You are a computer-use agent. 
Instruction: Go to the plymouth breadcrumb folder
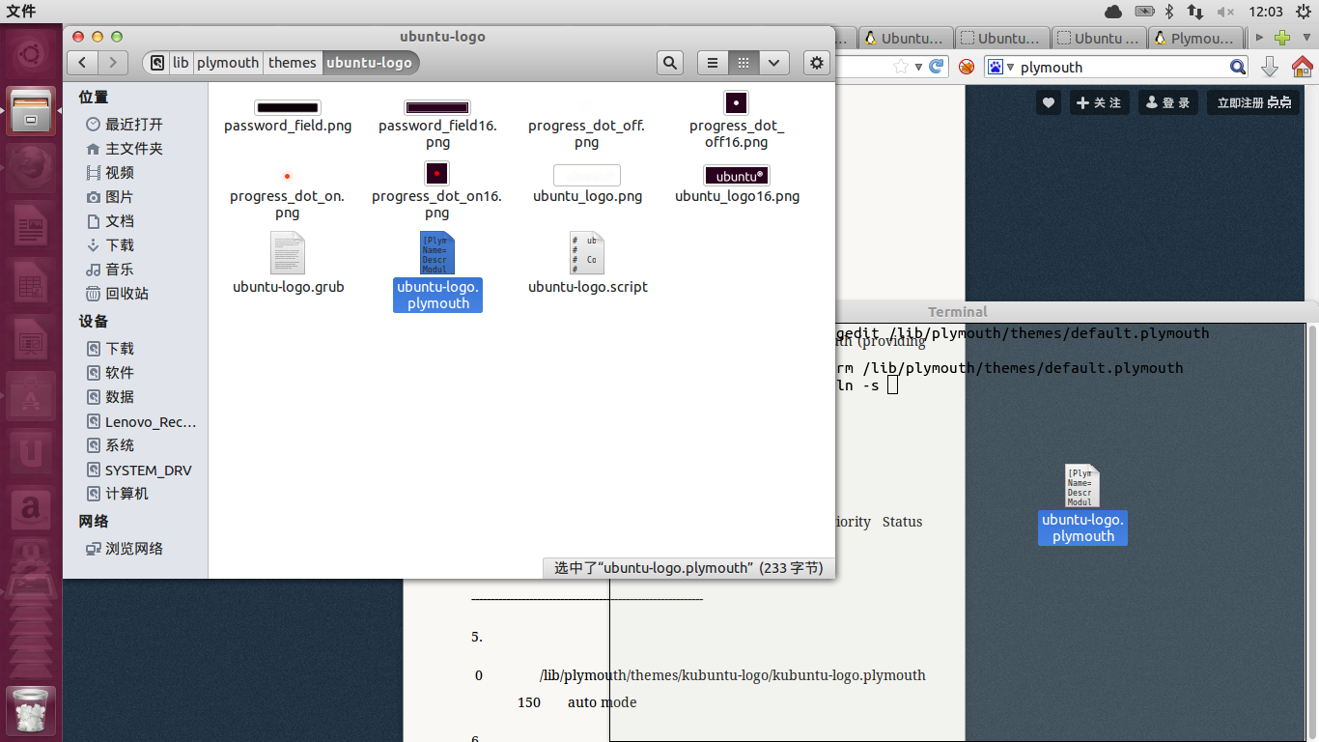tap(228, 63)
